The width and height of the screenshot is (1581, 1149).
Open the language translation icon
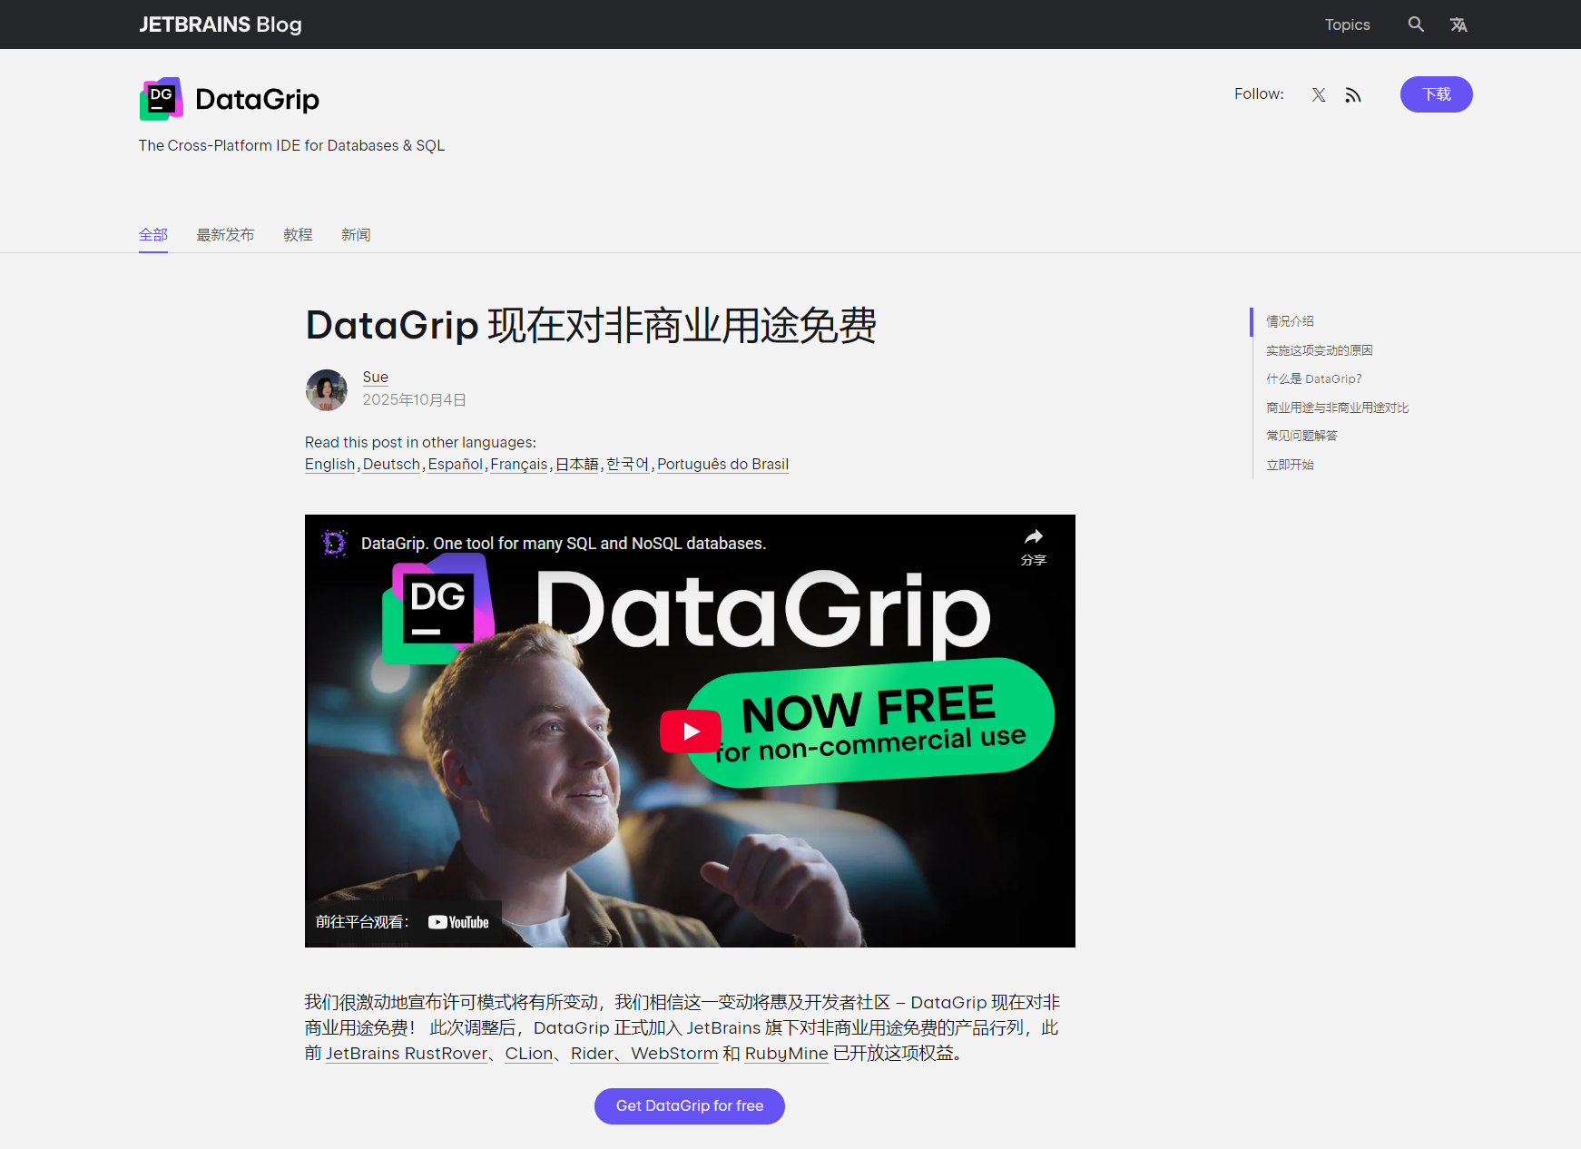coord(1458,25)
